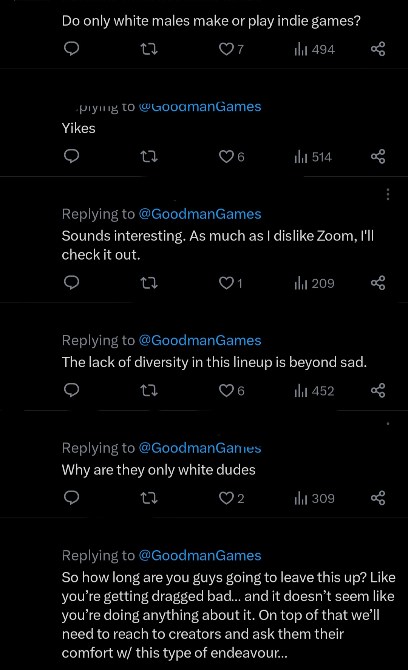
Task: View analytics showing 514 views
Action: coord(313,157)
